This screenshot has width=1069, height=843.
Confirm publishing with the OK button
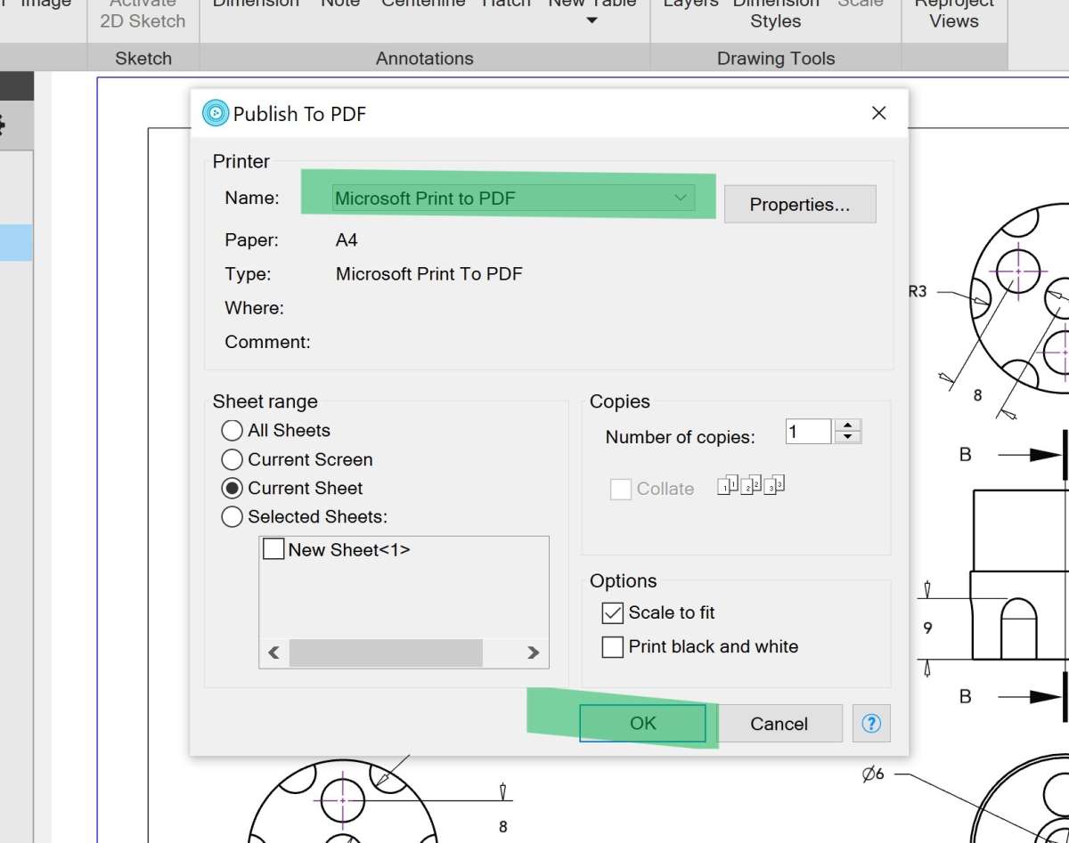tap(642, 724)
